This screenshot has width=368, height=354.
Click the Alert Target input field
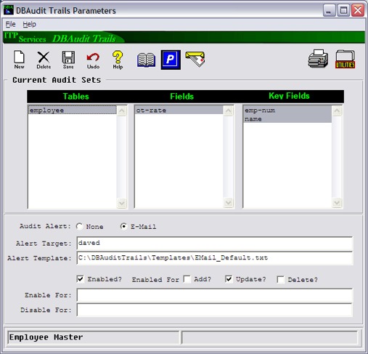coord(215,244)
